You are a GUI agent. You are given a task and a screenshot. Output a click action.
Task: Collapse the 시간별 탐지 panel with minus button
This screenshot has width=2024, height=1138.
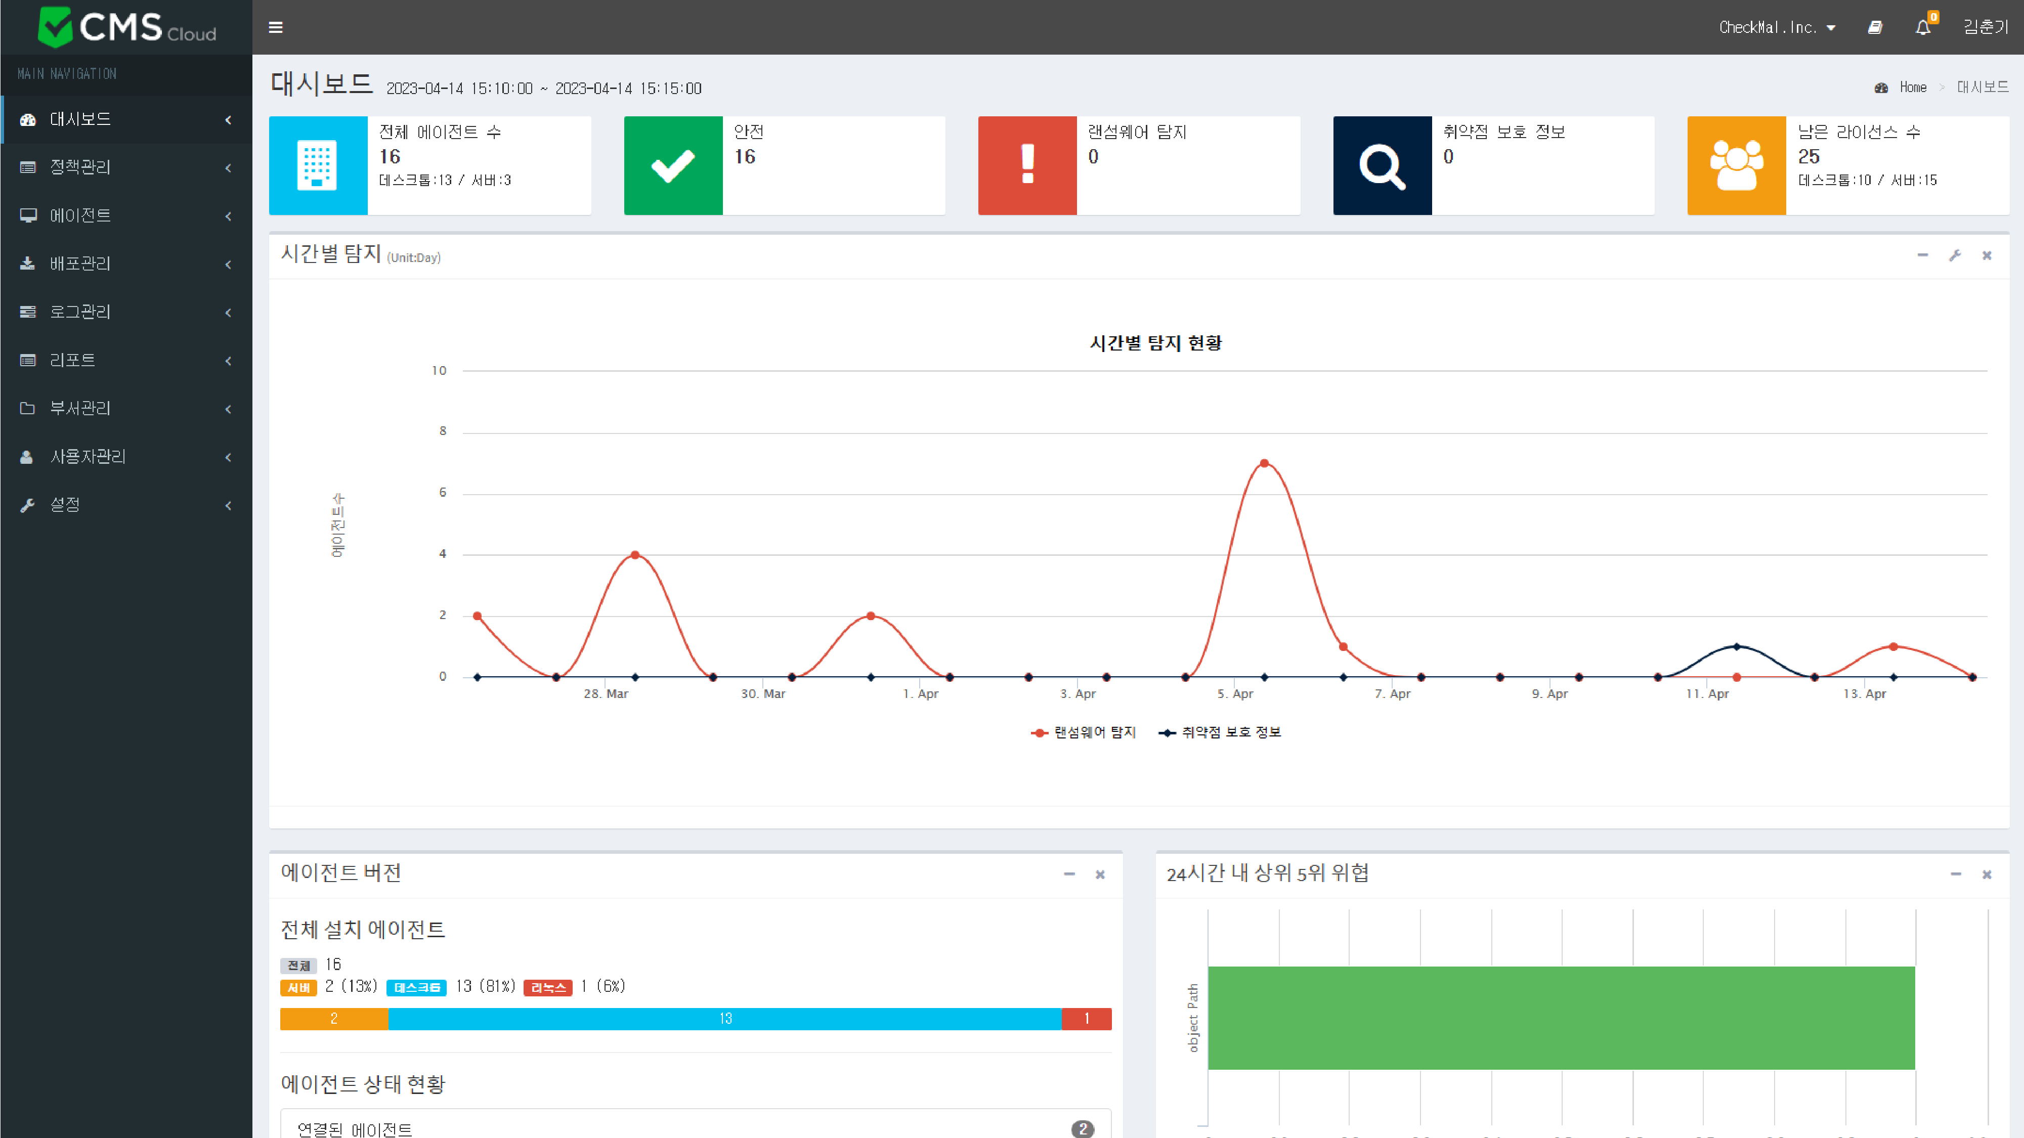click(x=1923, y=255)
